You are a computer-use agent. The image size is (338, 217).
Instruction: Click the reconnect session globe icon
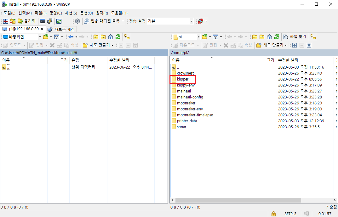[201, 21]
